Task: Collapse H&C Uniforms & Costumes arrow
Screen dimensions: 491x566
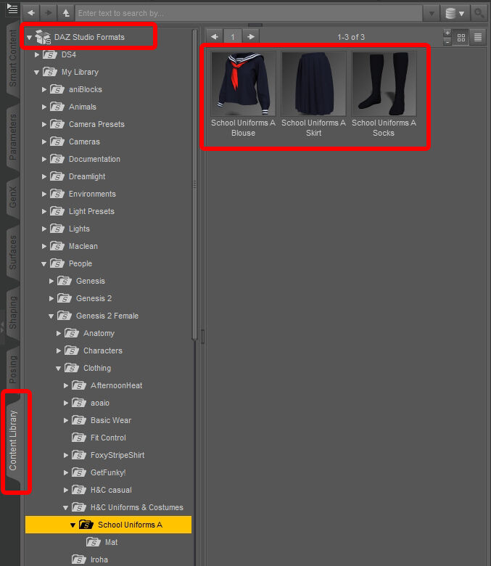Action: point(66,508)
